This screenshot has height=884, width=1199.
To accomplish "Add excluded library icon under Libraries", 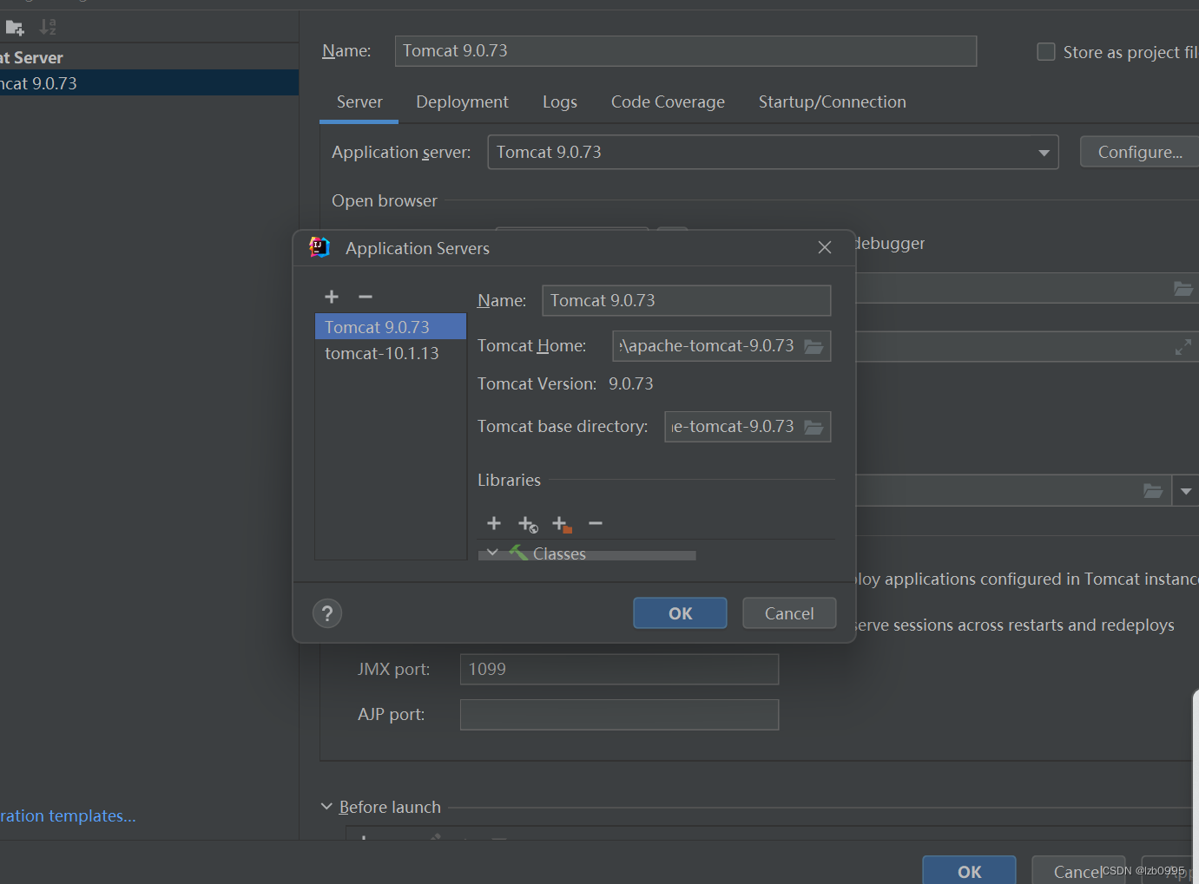I will coord(562,524).
